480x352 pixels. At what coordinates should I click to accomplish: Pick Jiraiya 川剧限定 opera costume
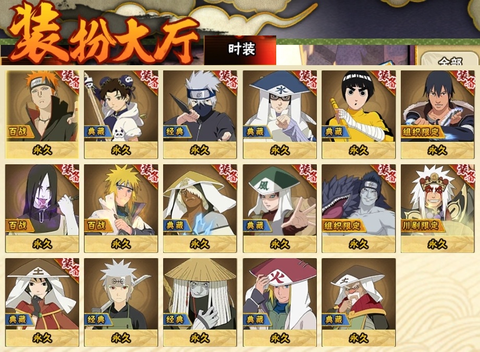click(x=437, y=208)
